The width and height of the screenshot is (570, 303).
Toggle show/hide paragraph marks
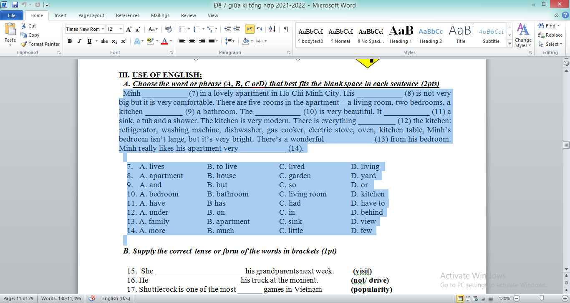286,29
